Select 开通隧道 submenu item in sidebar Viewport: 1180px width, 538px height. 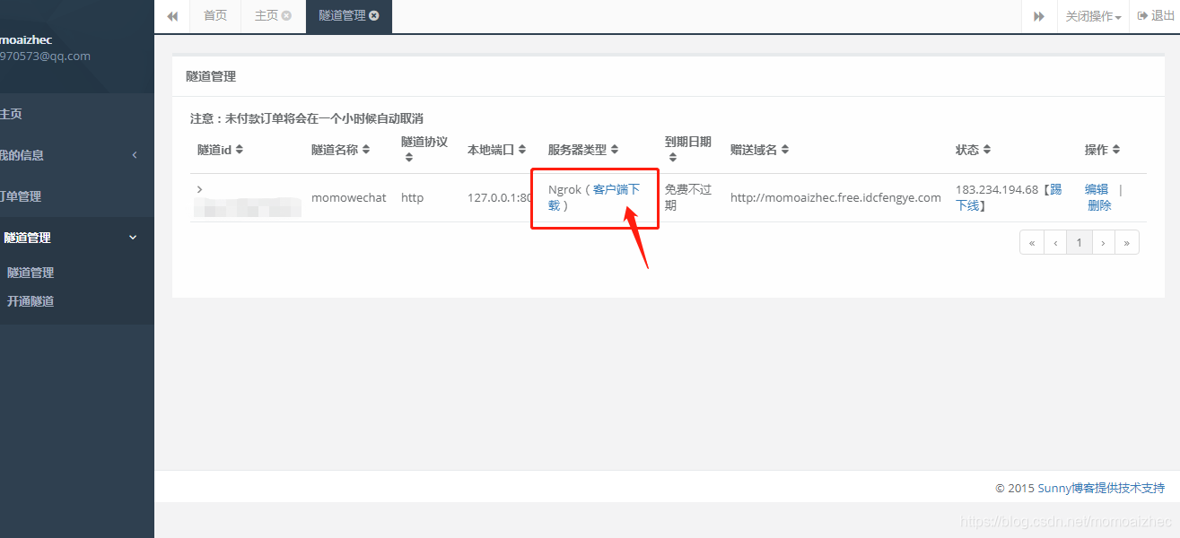point(31,301)
